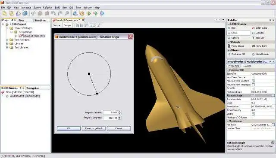Click the angle dial handle dot
This screenshot has width=276, height=158.
[x=97, y=94]
